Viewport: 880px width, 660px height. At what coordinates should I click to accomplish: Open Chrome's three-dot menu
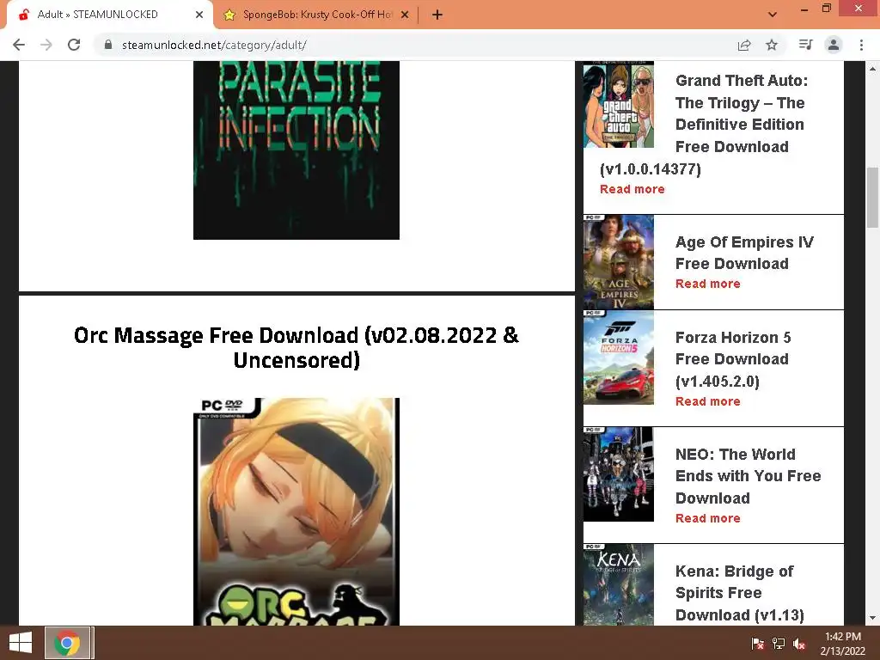point(861,45)
